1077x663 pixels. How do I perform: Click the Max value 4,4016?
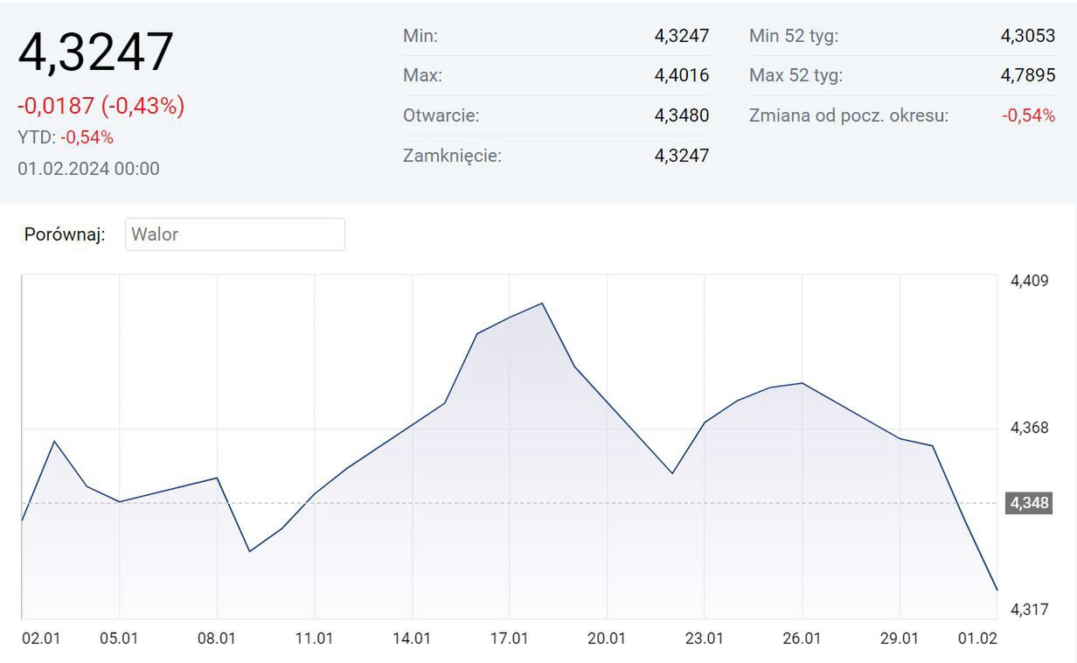(x=682, y=75)
